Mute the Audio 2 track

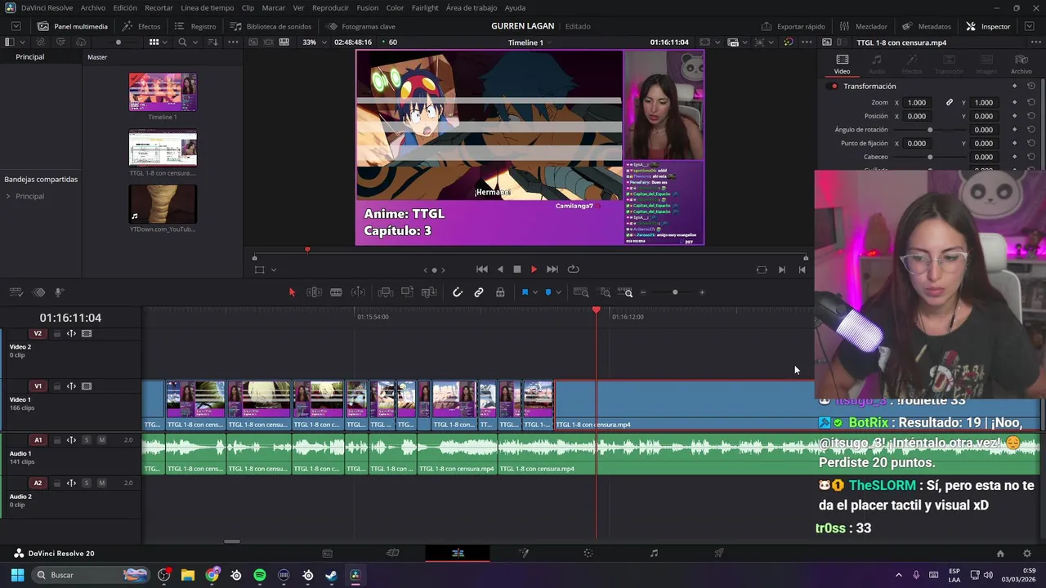click(101, 483)
